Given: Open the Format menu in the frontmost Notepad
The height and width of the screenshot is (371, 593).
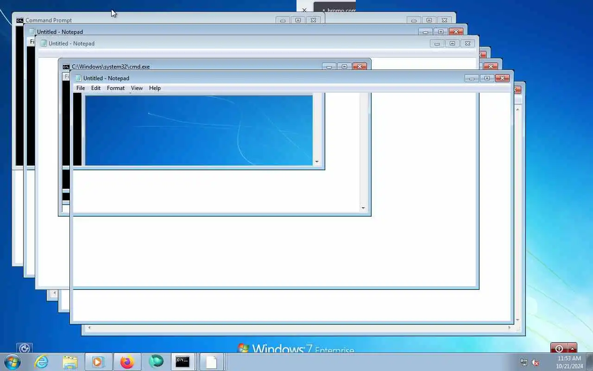Looking at the screenshot, I should coord(116,88).
